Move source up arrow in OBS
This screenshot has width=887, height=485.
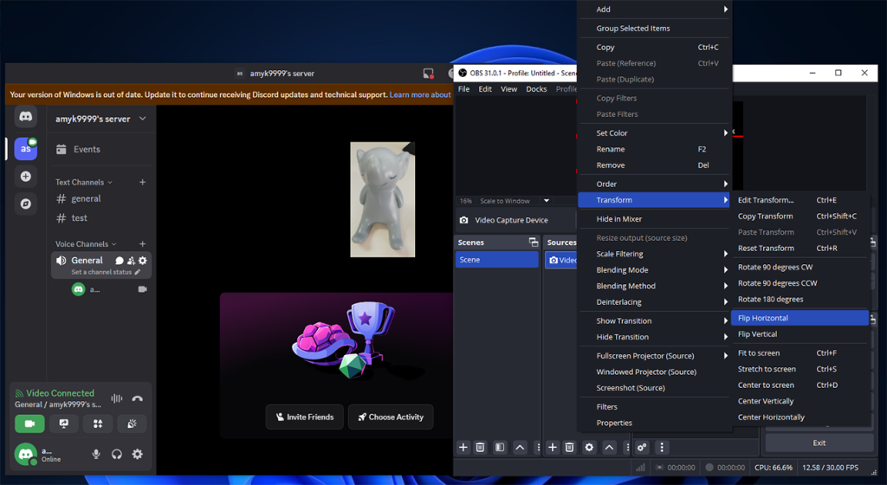[609, 447]
